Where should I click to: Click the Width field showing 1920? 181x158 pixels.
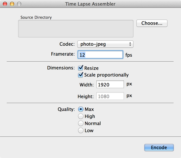(x=110, y=84)
